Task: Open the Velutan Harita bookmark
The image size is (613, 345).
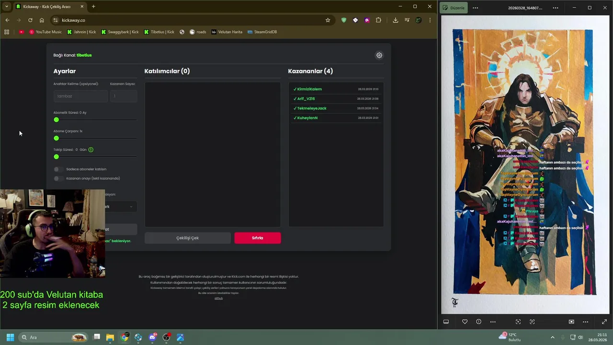Action: coord(227,32)
